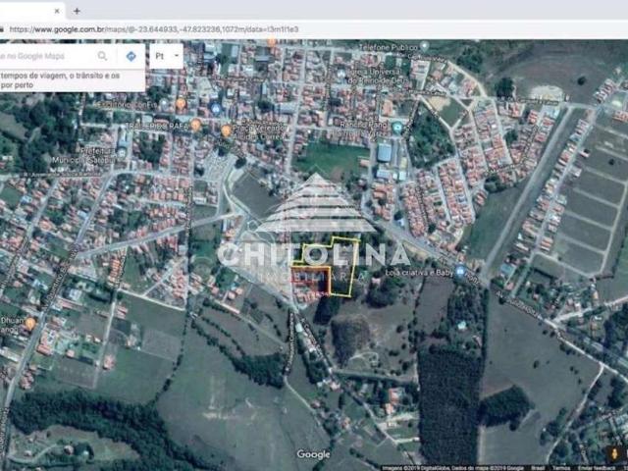The height and width of the screenshot is (471, 628).
Task: Open a new browser tab
Action: tap(77, 11)
